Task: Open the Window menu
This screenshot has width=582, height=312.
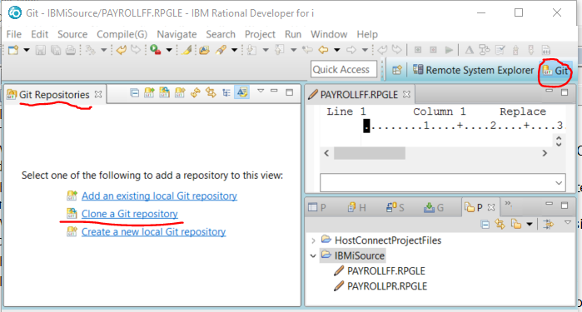Action: click(x=329, y=34)
